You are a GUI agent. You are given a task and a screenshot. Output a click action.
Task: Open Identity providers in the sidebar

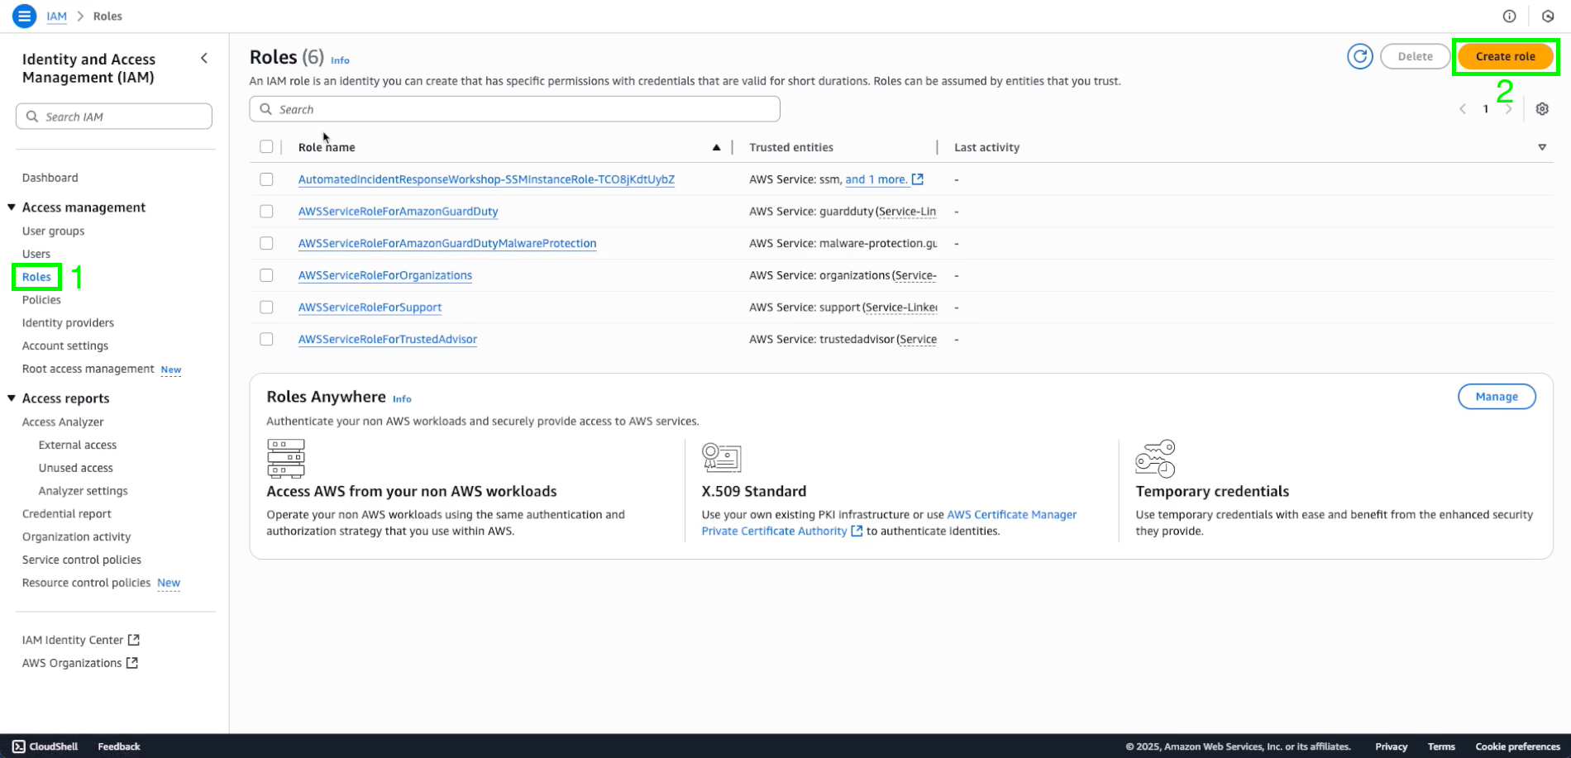[x=68, y=323]
